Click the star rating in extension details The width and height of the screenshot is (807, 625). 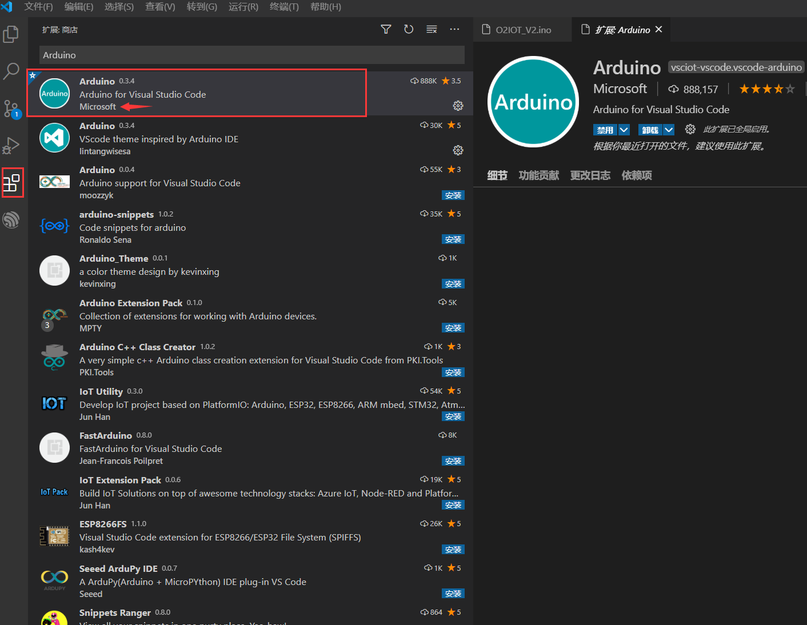coord(767,89)
